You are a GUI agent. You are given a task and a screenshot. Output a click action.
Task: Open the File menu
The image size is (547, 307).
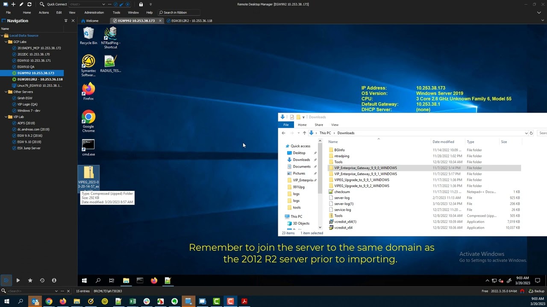8,12
